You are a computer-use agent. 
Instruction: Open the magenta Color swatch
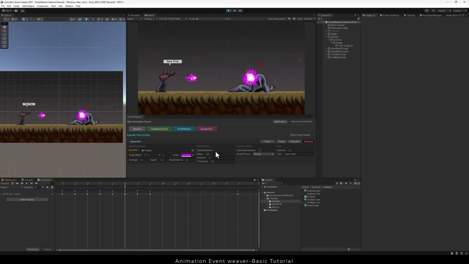[186, 155]
